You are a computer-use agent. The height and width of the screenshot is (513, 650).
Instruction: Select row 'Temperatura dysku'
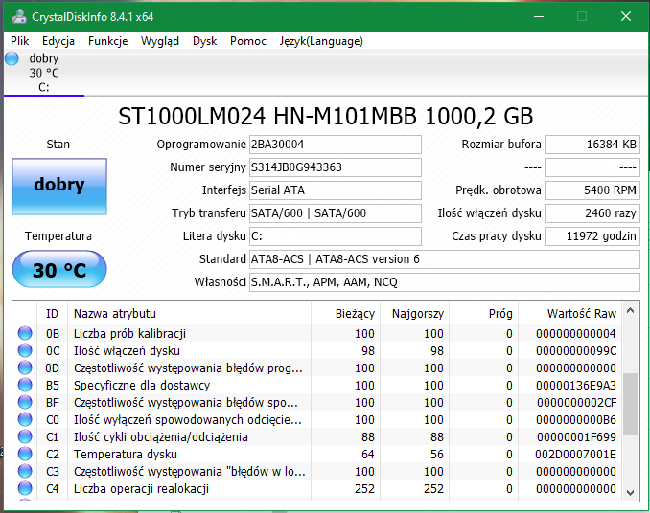pyautogui.click(x=317, y=455)
